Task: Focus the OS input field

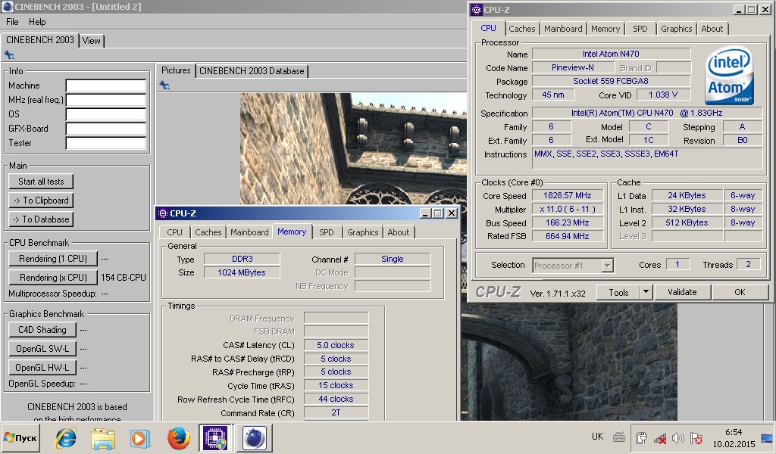Action: click(x=105, y=114)
